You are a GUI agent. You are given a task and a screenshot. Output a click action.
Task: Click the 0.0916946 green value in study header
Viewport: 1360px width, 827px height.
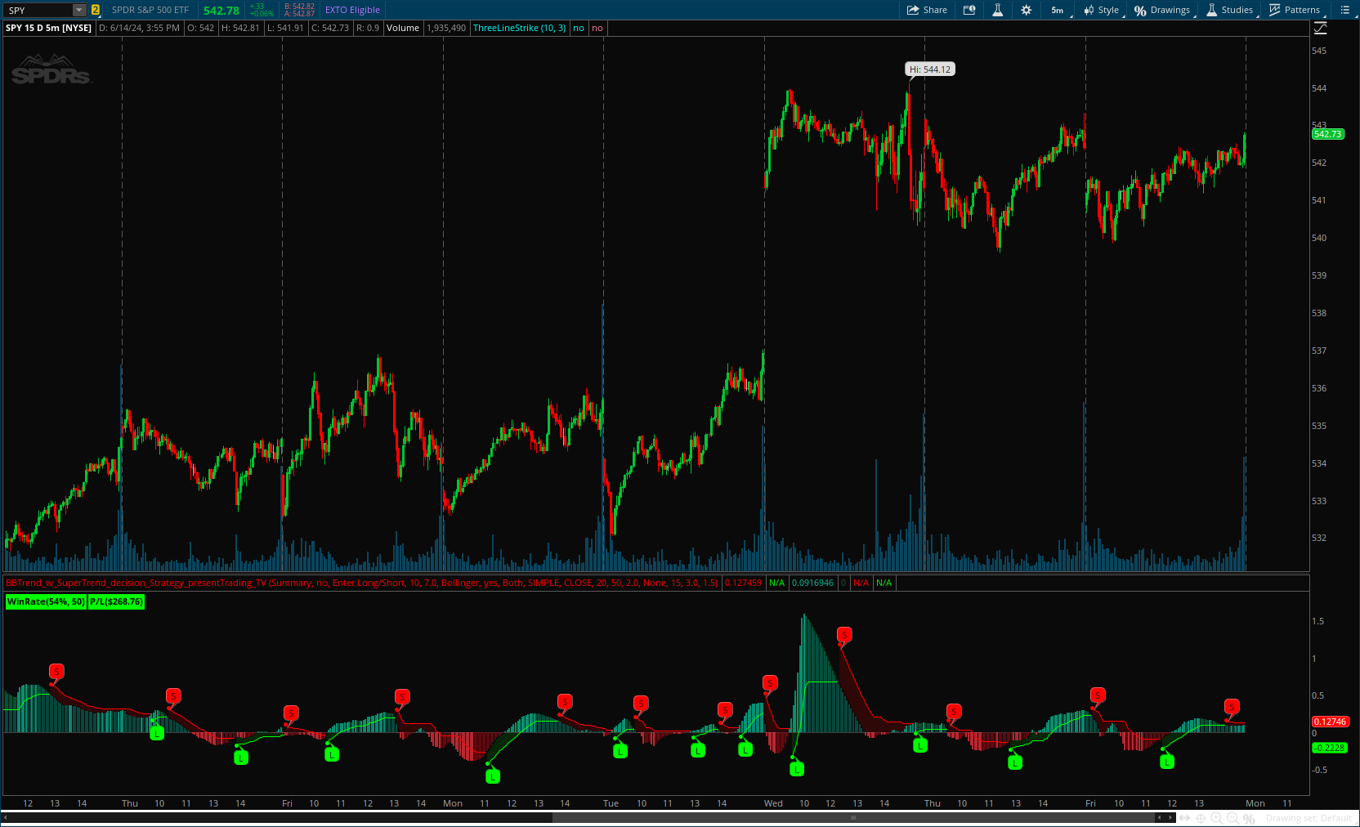pyautogui.click(x=812, y=583)
